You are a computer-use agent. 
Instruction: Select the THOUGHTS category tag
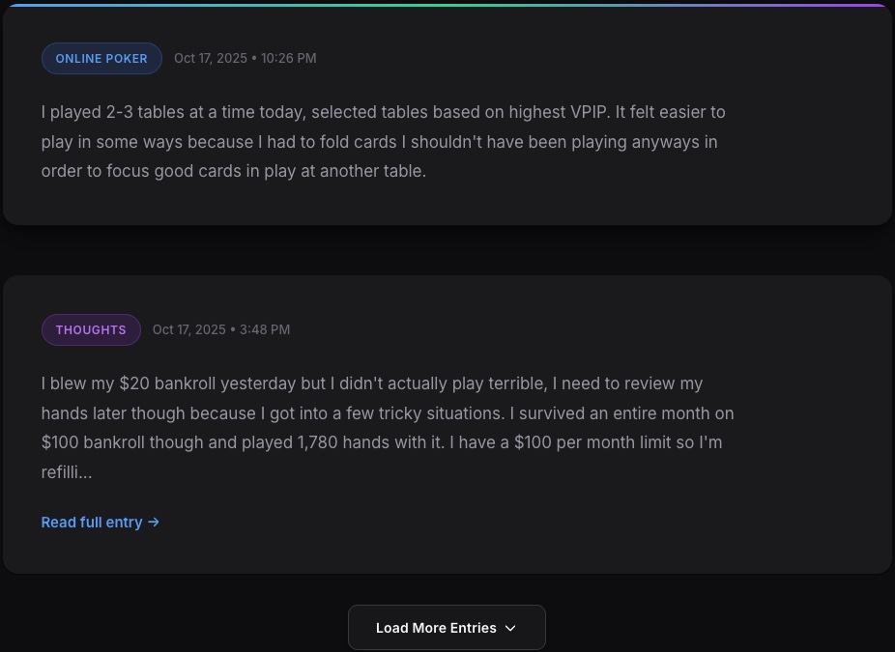tap(91, 330)
